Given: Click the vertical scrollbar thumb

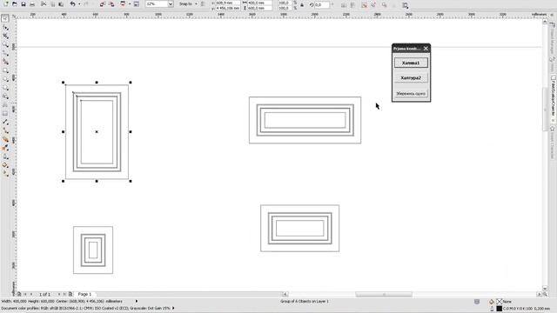Looking at the screenshot, I should pyautogui.click(x=545, y=110).
